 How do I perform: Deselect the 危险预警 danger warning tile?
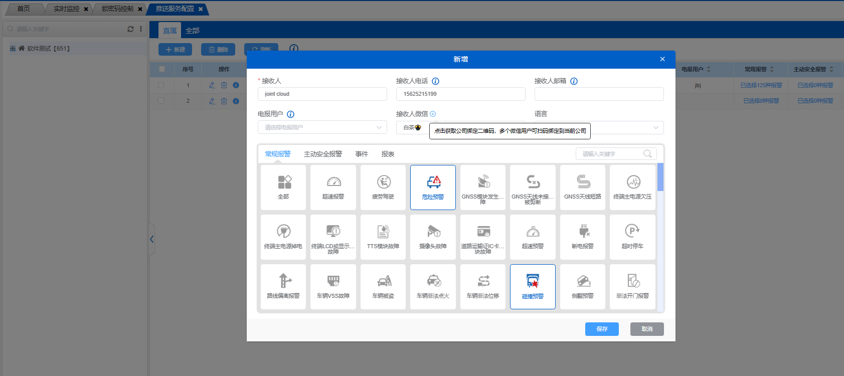point(433,187)
